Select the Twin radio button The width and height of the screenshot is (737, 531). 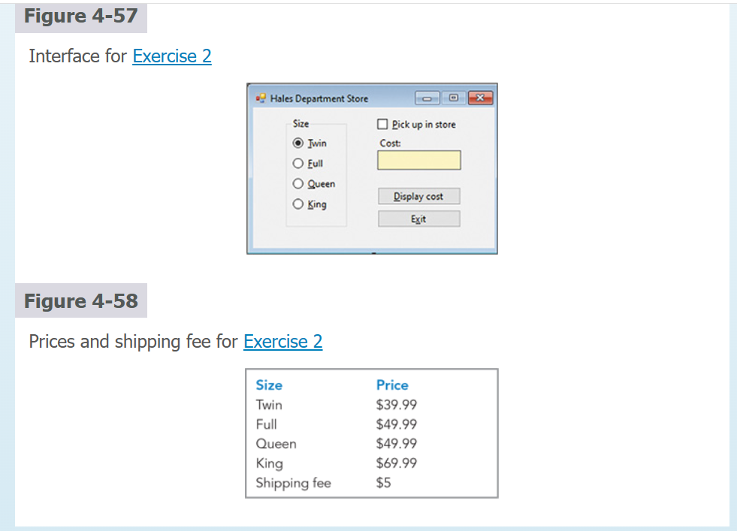click(x=298, y=143)
